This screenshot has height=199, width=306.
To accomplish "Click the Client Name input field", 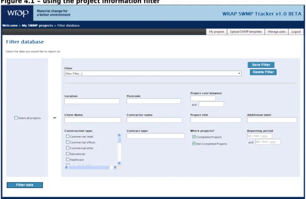I will [93, 120].
